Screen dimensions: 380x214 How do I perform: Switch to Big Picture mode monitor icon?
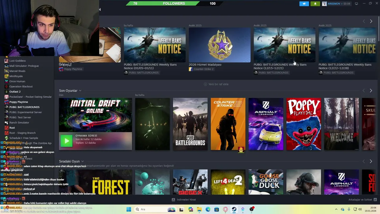[356, 4]
